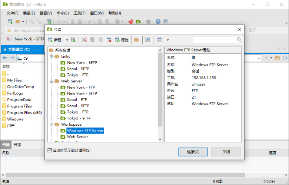The width and height of the screenshot is (289, 185).
Task: Open the 查看(V) menu
Action: 46,13
